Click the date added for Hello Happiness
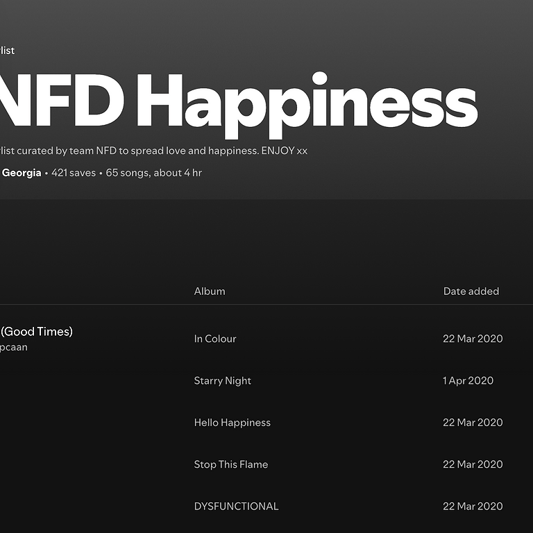 point(473,423)
